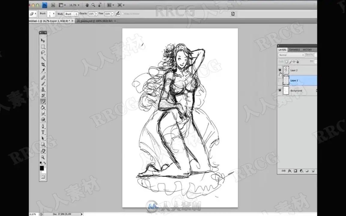Swap foreground and background colors
Screen dimensions: 346x216
(45, 163)
